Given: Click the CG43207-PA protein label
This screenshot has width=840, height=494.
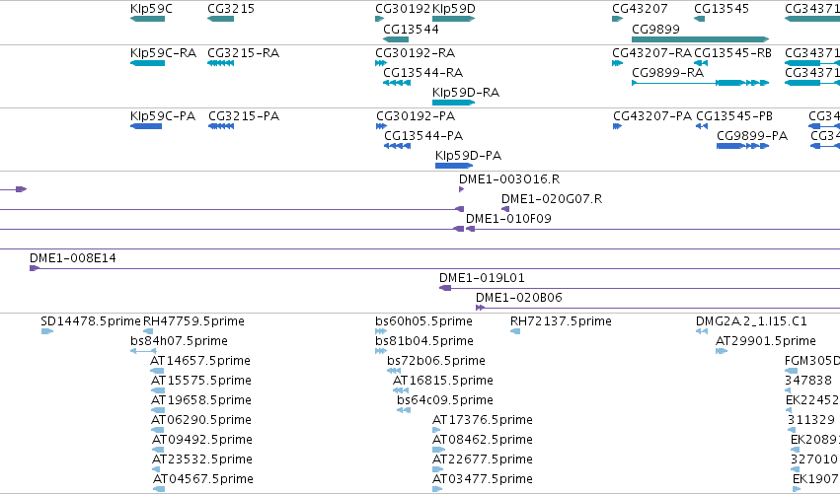Looking at the screenshot, I should [x=652, y=116].
